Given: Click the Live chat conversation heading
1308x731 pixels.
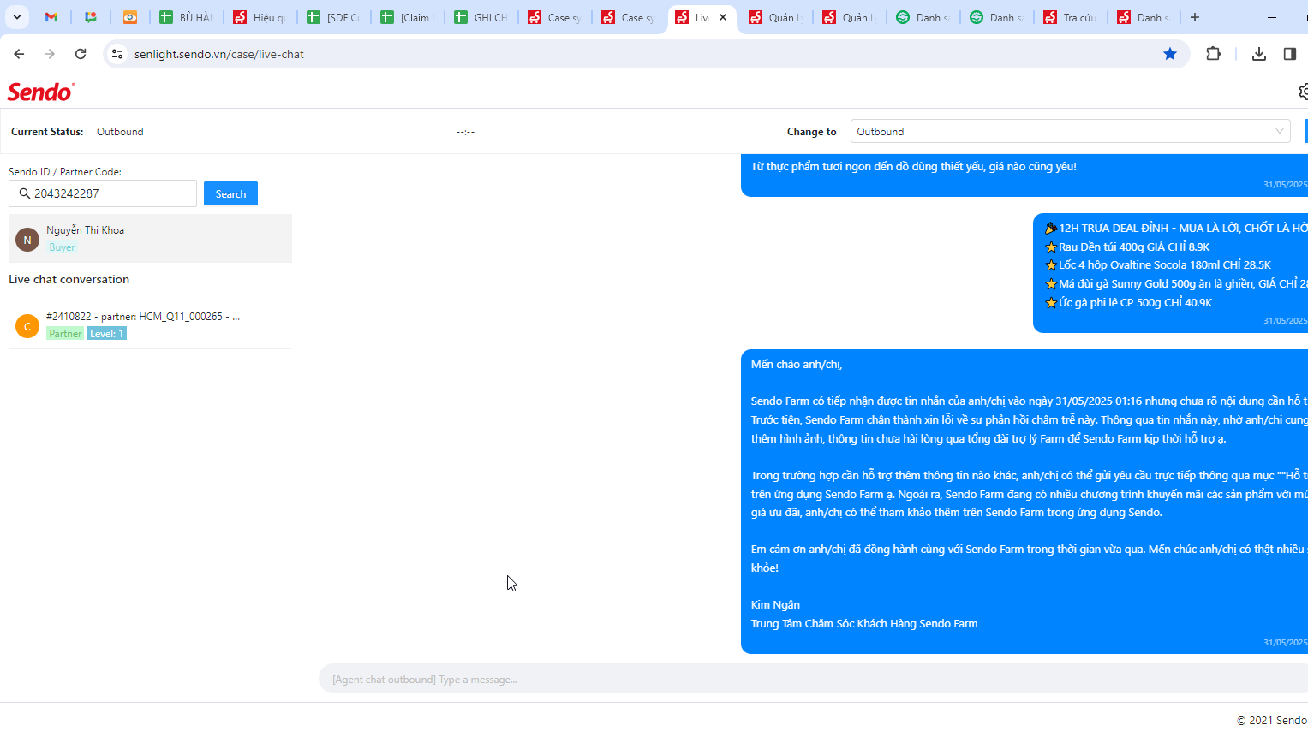Looking at the screenshot, I should [69, 279].
